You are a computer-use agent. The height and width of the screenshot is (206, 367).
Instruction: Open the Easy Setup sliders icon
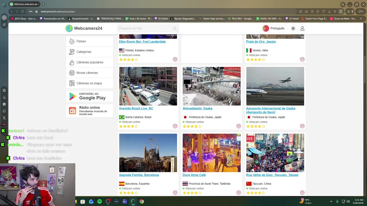[335, 11]
